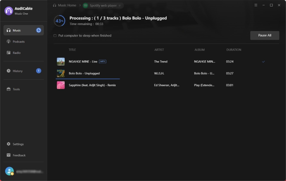Click album Play (Extende... cell

(x=204, y=85)
